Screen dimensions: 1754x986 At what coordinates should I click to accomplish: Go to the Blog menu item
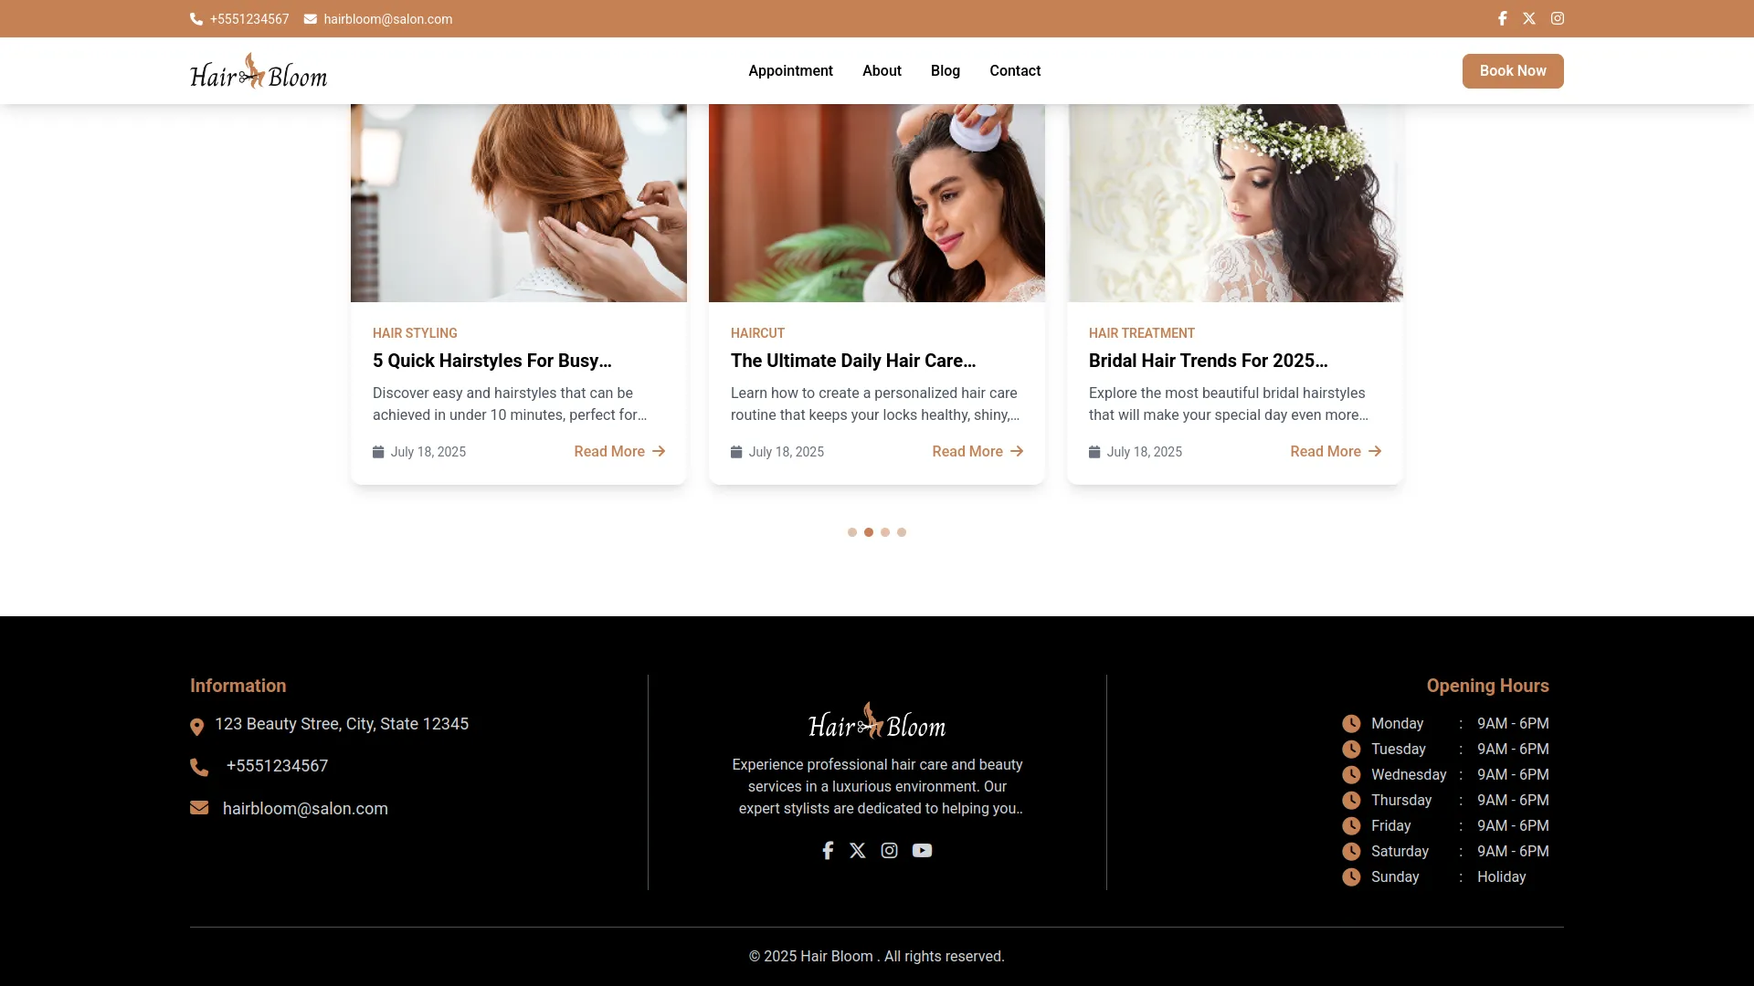pos(945,71)
